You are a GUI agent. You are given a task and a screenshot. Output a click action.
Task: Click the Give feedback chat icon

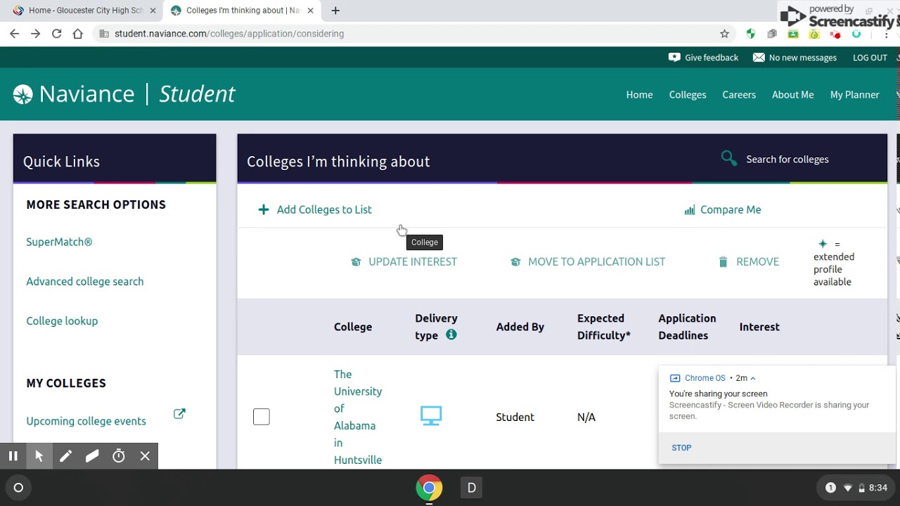point(674,58)
